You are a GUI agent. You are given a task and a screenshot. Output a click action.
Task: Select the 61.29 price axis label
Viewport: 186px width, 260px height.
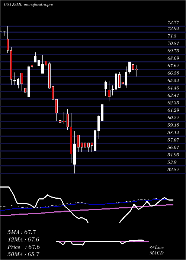[x=173, y=110]
